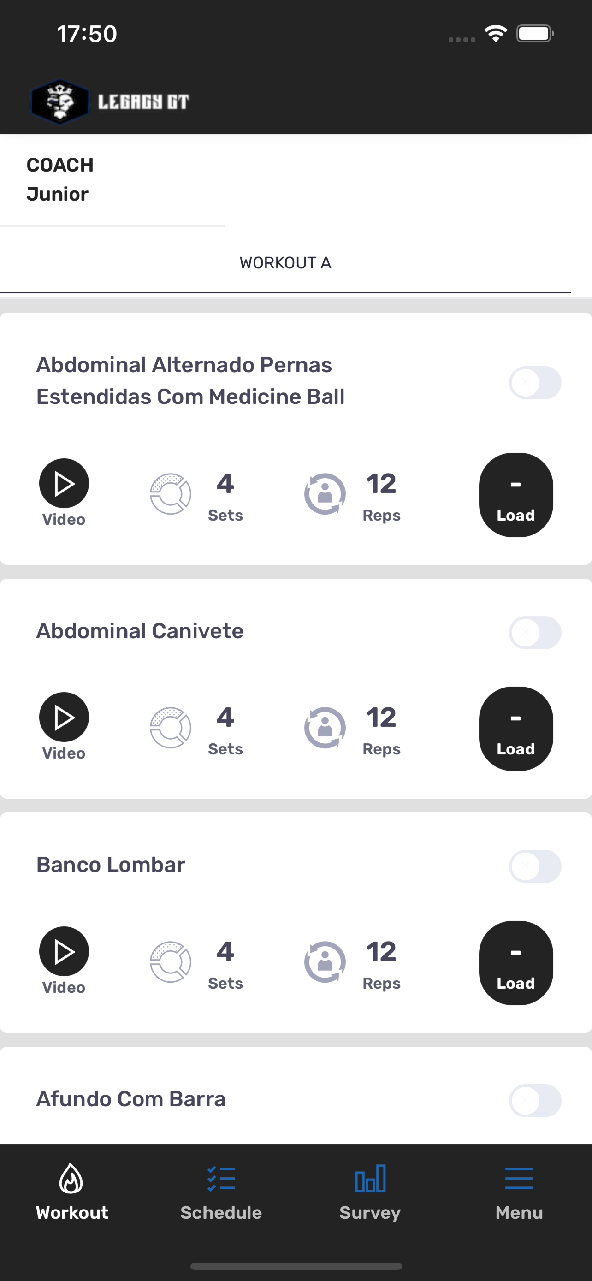Tap sets icon for Abdominal Canivete
The image size is (592, 1281).
tap(171, 728)
